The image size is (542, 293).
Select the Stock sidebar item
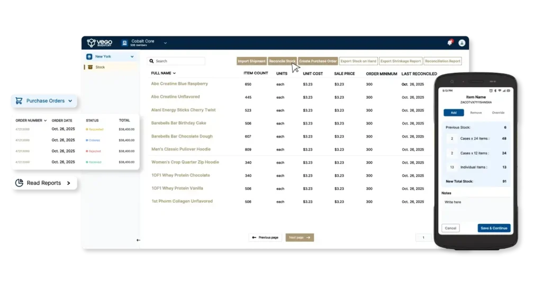click(x=111, y=67)
